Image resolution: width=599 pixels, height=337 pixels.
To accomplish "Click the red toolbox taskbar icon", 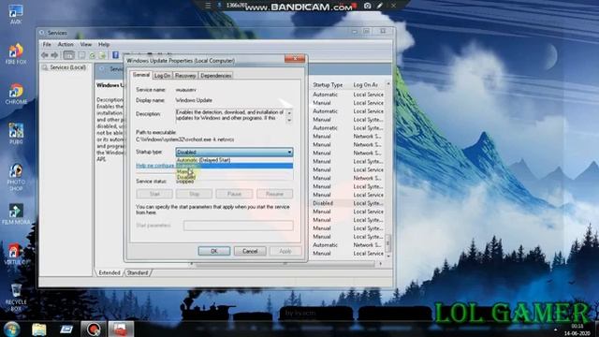I will tap(121, 330).
